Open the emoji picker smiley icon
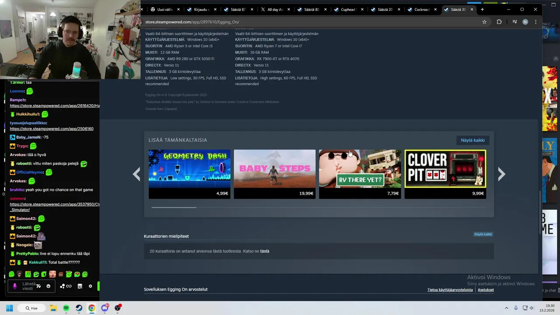 [x=48, y=286]
